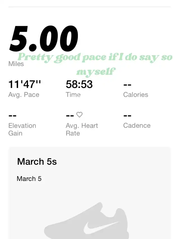This screenshot has width=179, height=239.
Task: Tap the March 5 date text
Action: pos(29,179)
